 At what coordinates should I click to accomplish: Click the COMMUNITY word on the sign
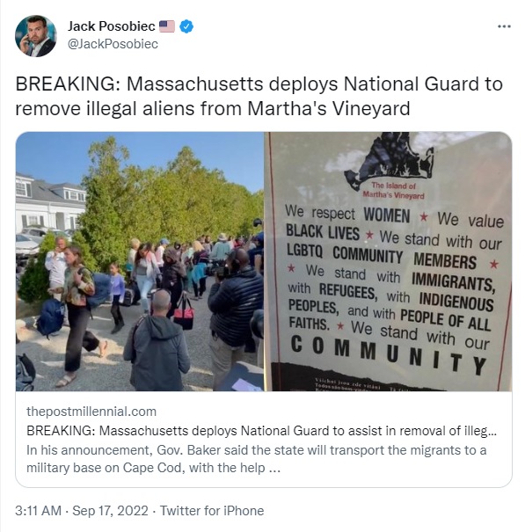389,354
